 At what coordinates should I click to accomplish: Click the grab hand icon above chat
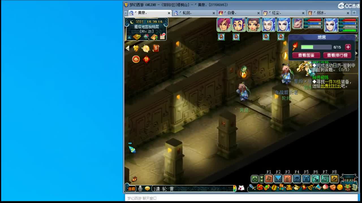point(134,179)
